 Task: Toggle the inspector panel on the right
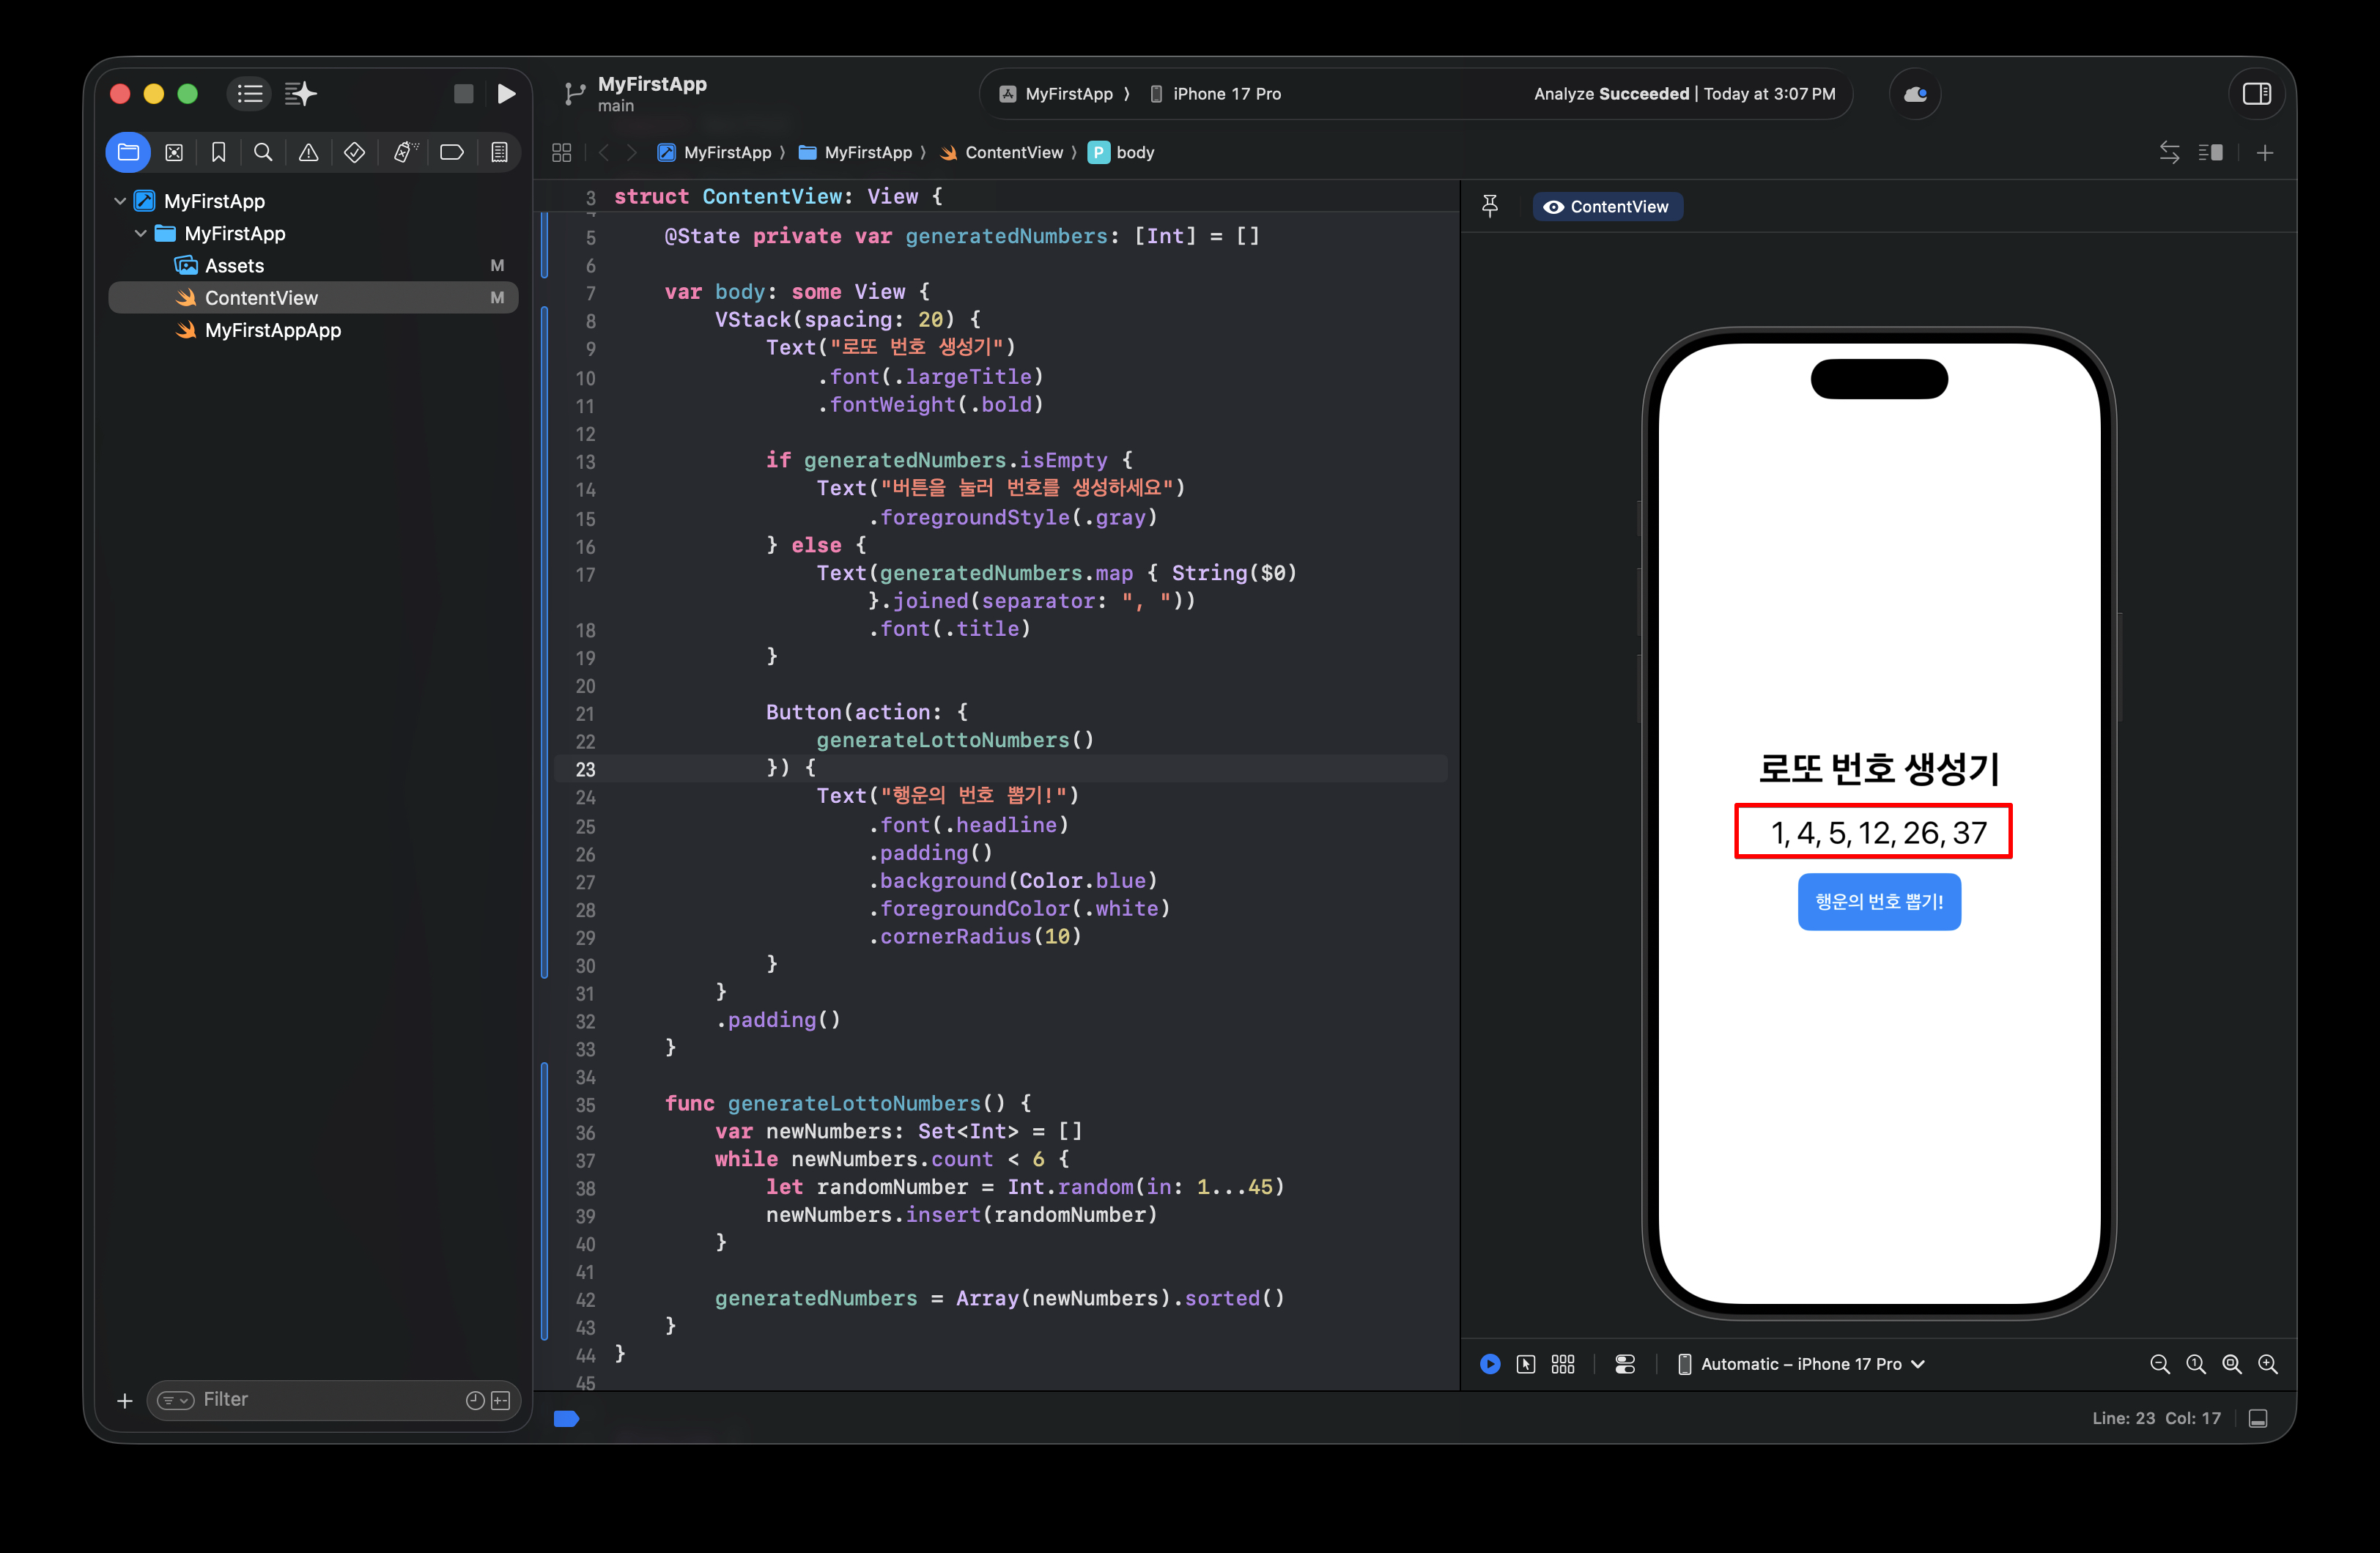point(2256,94)
